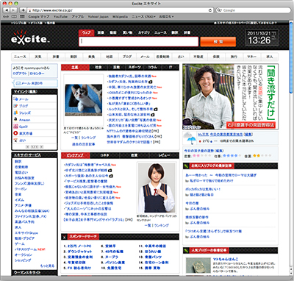The width and height of the screenshot is (294, 281).
Task: Open the Wikipedia bookmark
Action: click(x=120, y=17)
